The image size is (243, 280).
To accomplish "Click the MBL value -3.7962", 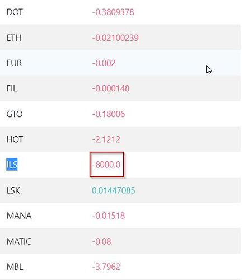I will click(x=106, y=267).
